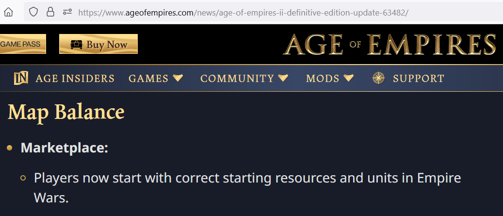The image size is (503, 216).
Task: Open the Mods menu label
Action: point(323,79)
